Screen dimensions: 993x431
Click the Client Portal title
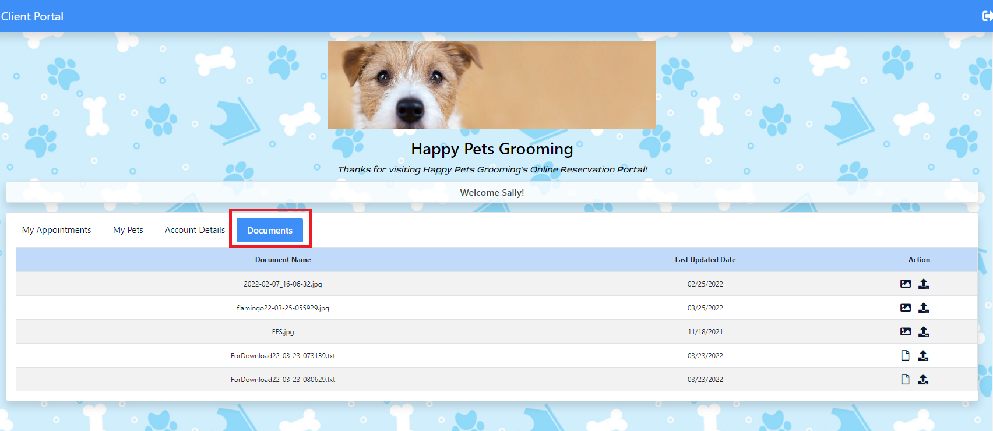[32, 16]
